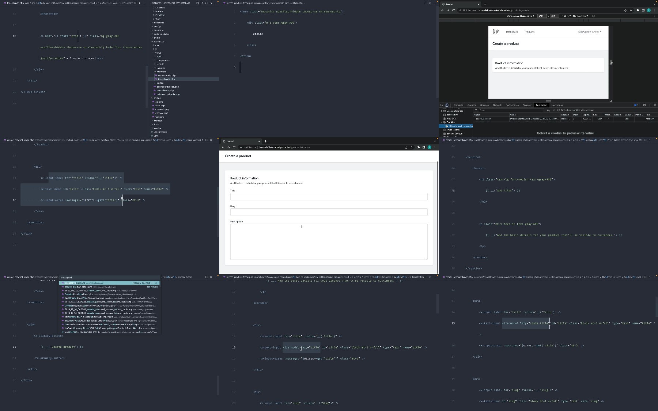Click viewport right-edge resize handle
The width and height of the screenshot is (658, 411).
(x=611, y=62)
